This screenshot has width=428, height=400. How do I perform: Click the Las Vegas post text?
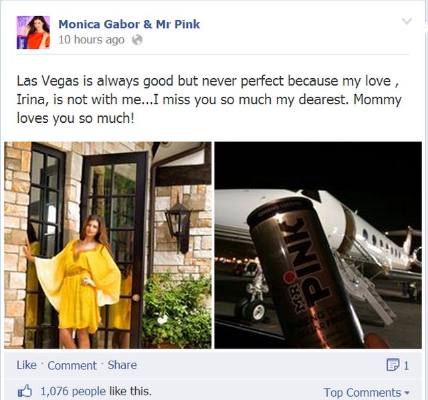[209, 99]
